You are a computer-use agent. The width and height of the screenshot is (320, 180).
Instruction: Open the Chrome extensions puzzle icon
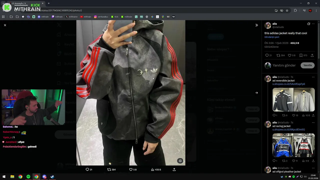(295, 10)
